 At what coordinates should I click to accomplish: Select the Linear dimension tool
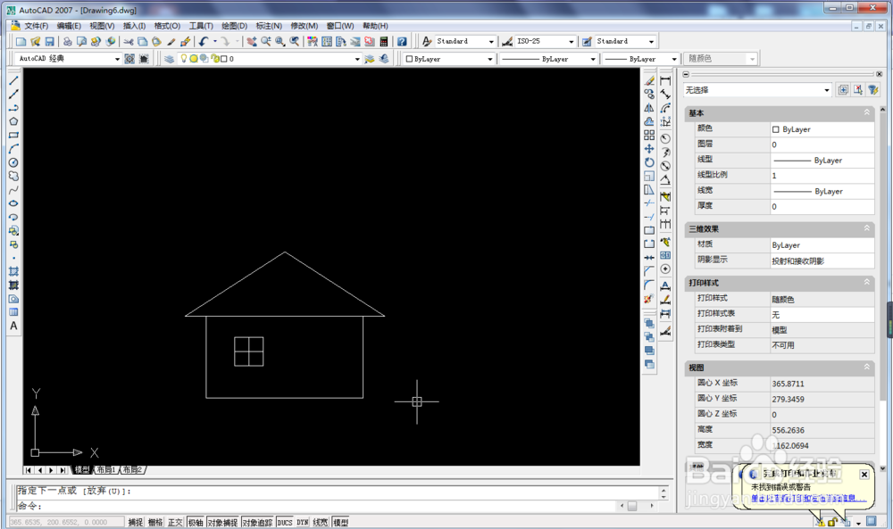665,81
